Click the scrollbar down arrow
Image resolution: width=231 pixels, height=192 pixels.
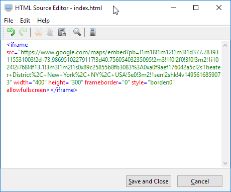[x=225, y=163]
